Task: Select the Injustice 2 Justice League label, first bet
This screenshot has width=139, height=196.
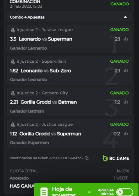Action: pos(45,30)
